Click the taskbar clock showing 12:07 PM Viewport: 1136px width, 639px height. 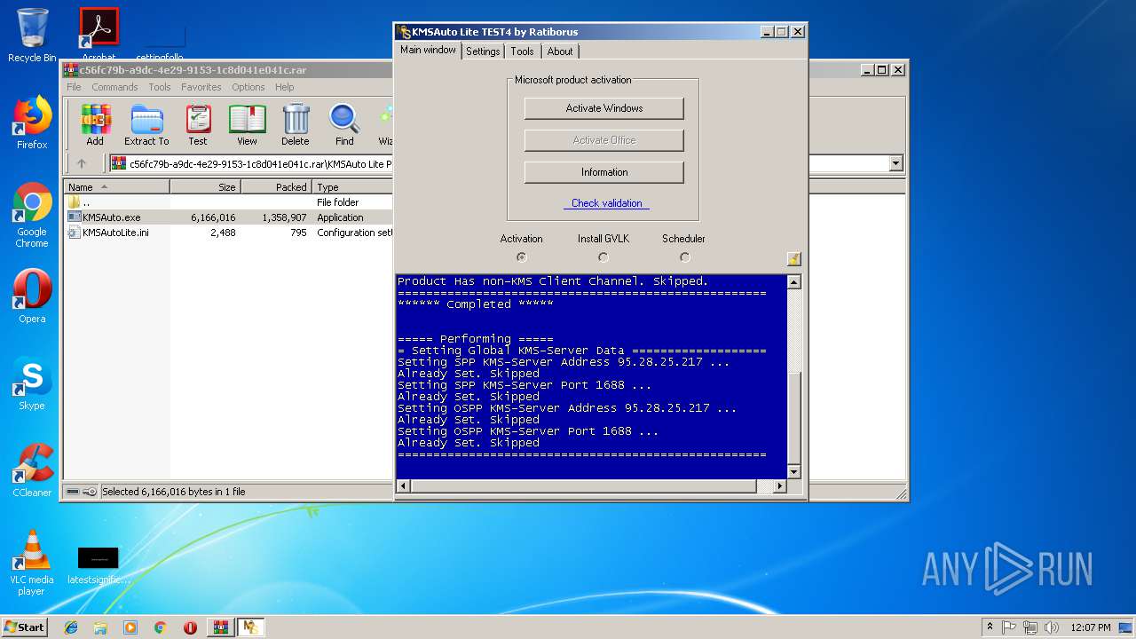tap(1091, 627)
